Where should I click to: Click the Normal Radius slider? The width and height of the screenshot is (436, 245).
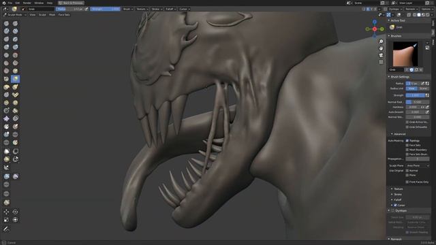(x=418, y=102)
